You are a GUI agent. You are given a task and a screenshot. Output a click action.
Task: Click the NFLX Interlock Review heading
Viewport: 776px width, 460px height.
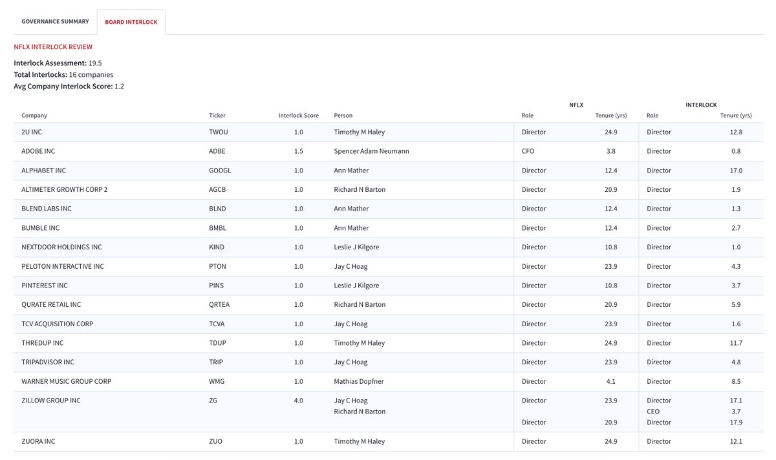53,47
